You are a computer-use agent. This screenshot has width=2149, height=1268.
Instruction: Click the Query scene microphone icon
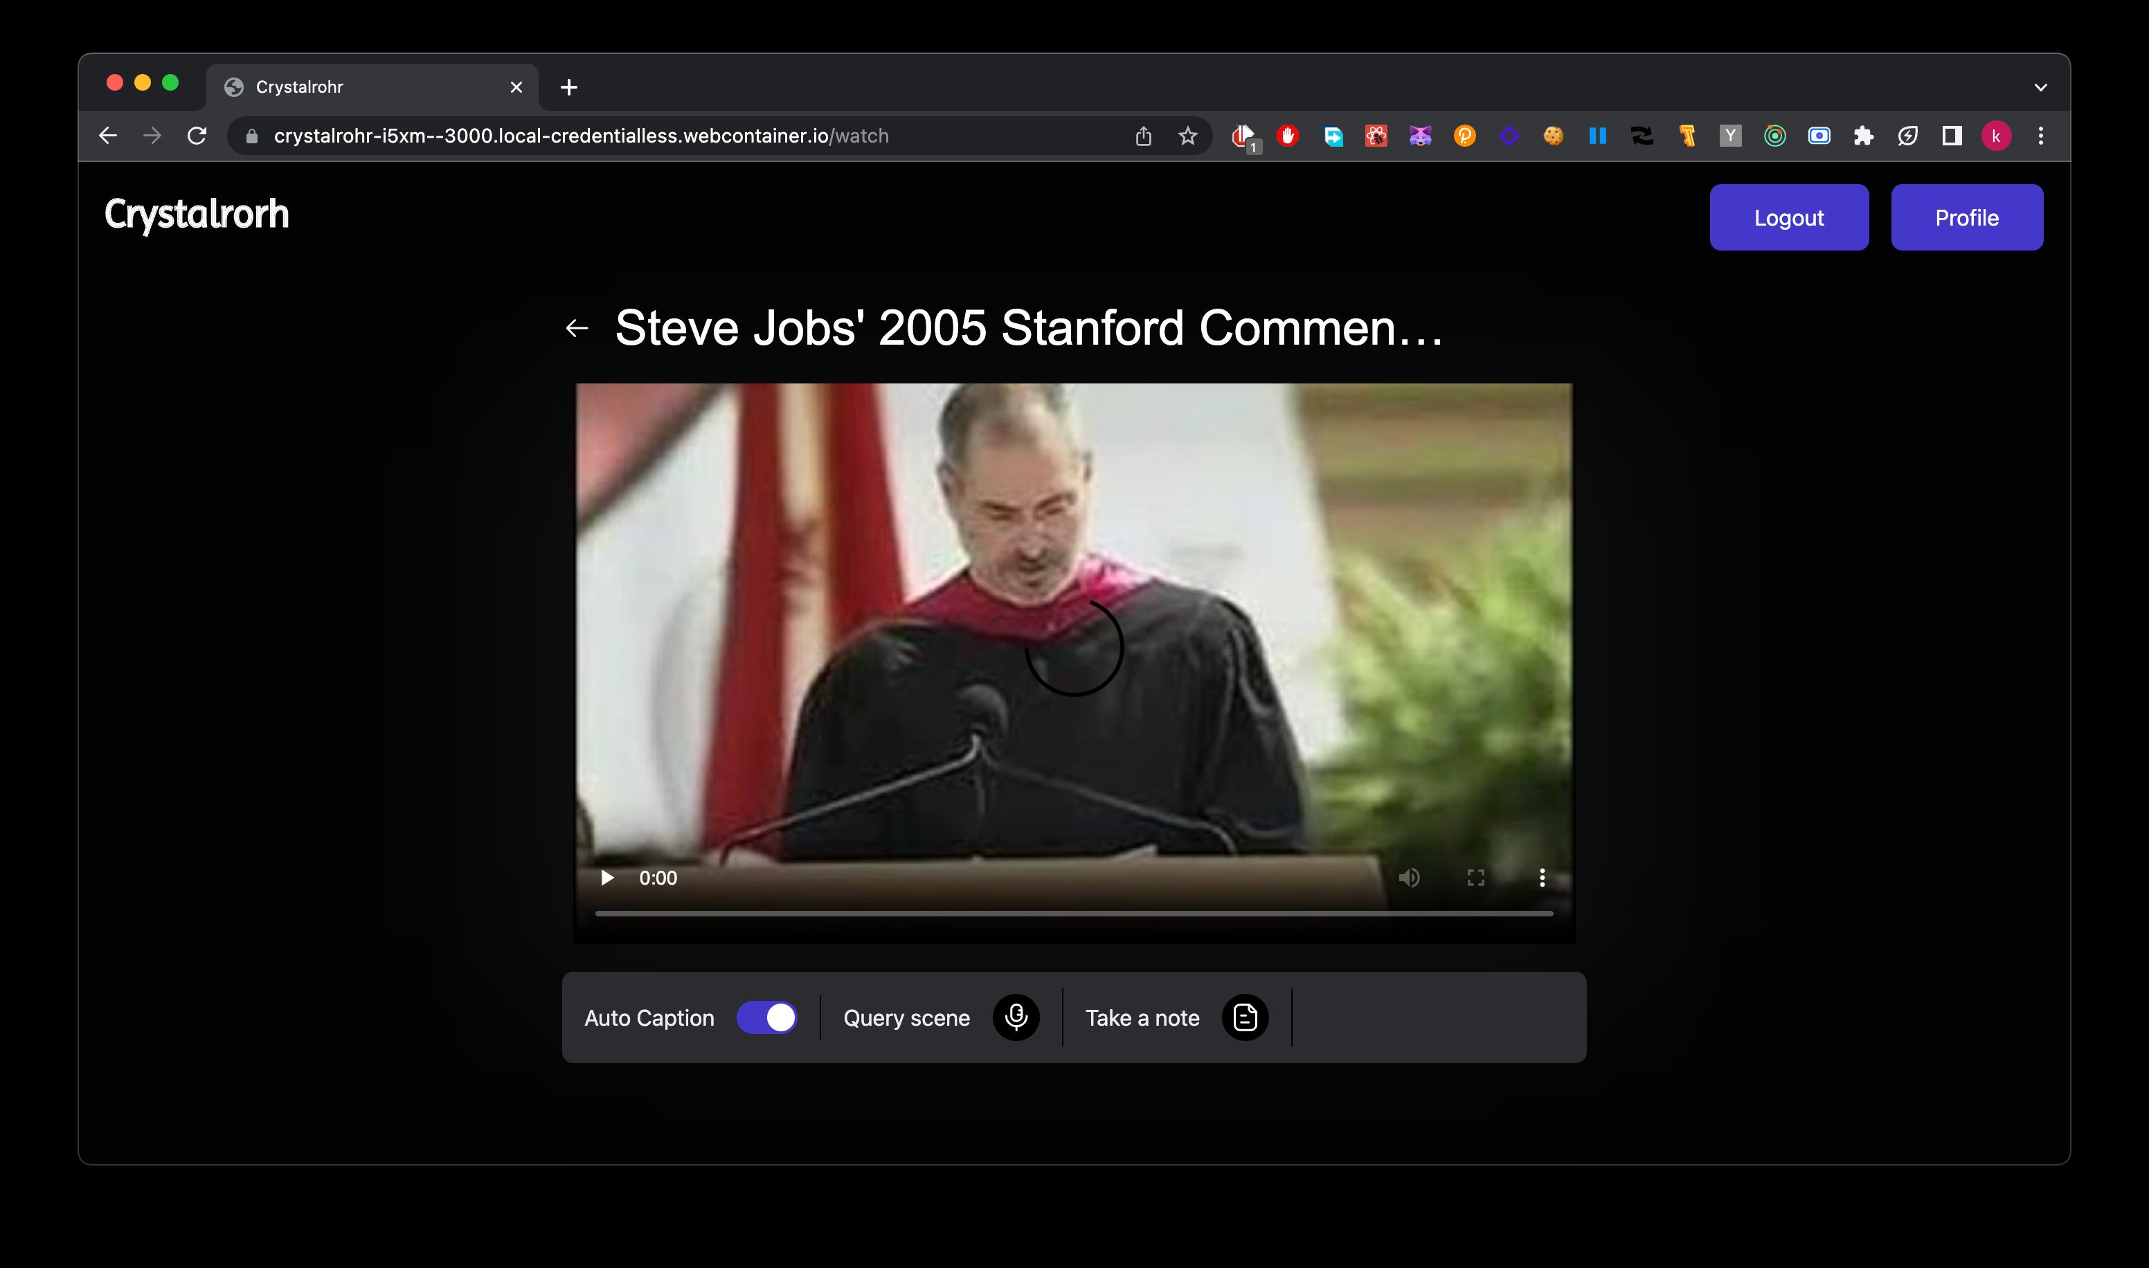coord(1016,1017)
